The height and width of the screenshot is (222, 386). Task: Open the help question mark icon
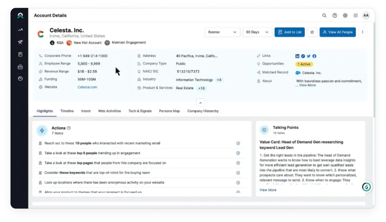pos(335,15)
